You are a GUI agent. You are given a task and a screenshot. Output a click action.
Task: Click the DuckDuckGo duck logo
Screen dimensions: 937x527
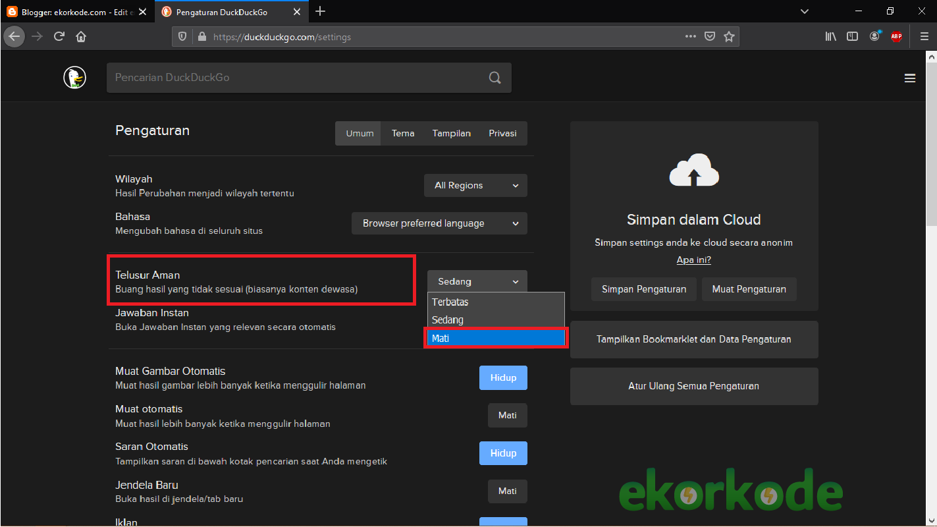point(75,78)
